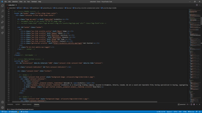Open the File menu
The height and width of the screenshot is (113, 202).
click(x=6, y=2)
